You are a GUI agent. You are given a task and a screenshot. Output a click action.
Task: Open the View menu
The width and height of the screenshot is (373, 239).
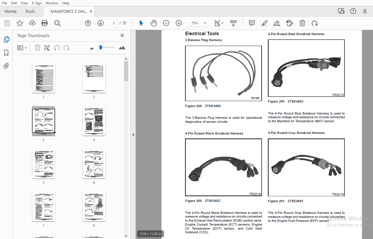click(x=25, y=3)
